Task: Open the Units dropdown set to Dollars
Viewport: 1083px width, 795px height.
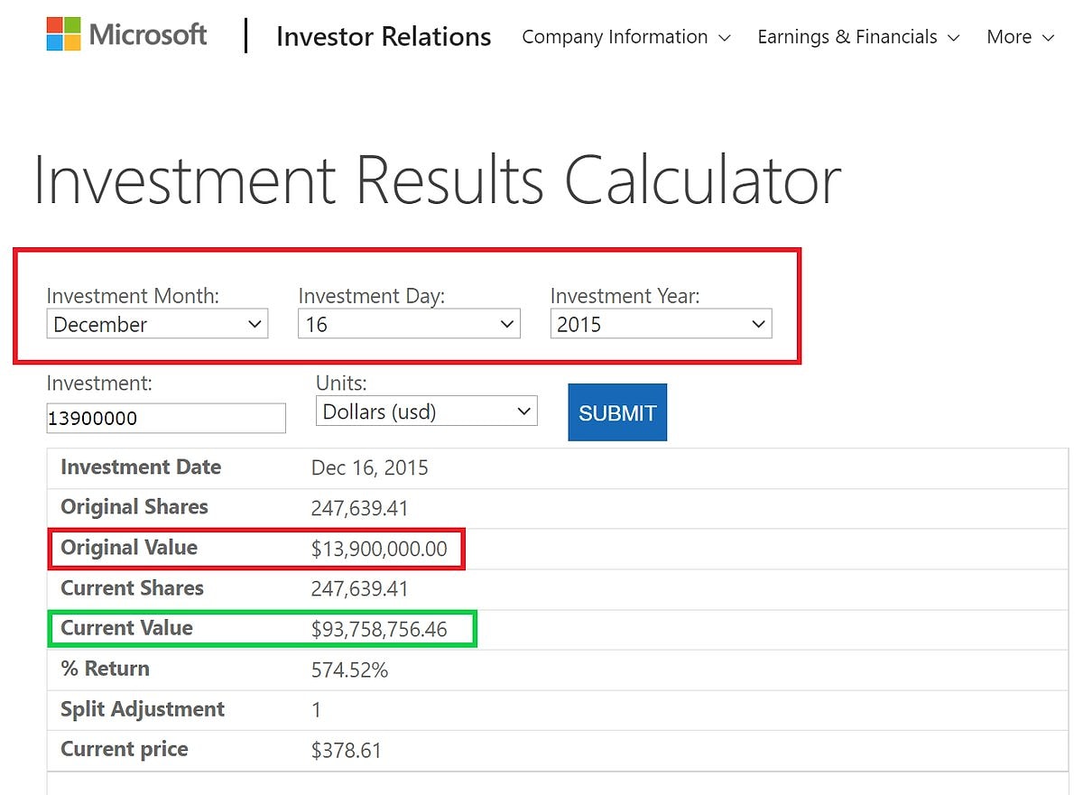Action: coord(426,411)
